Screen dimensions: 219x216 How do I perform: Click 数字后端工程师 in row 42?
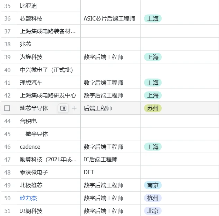[103, 95]
